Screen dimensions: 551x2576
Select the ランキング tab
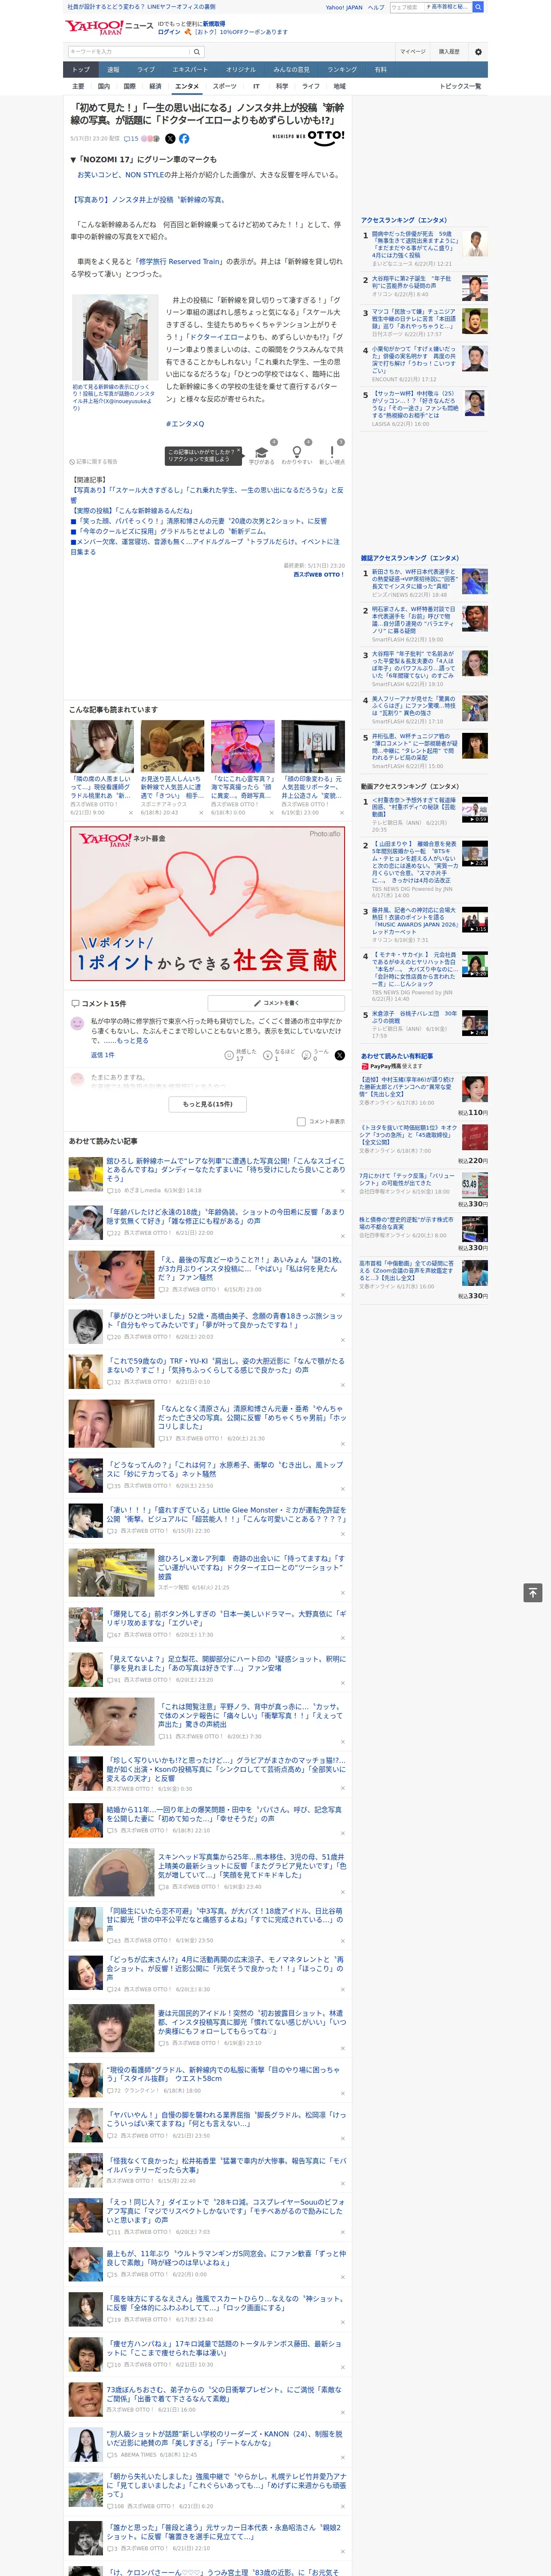tap(342, 70)
